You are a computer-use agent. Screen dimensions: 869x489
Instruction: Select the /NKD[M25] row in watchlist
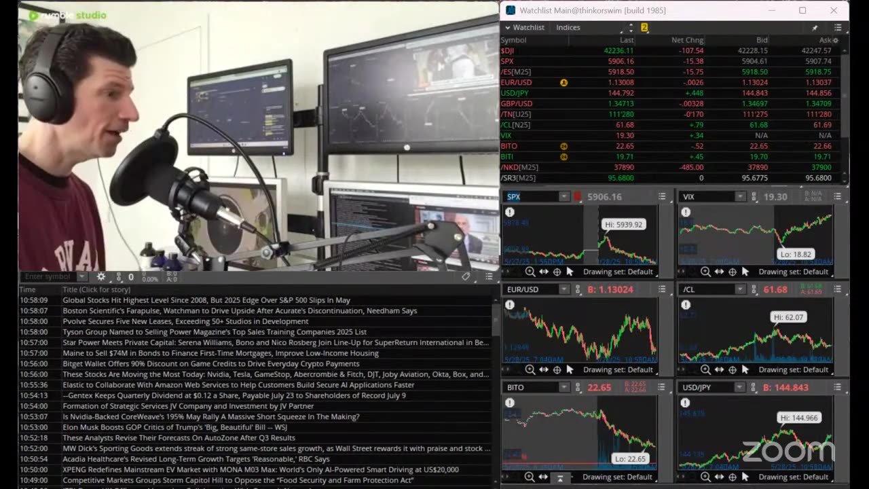670,167
